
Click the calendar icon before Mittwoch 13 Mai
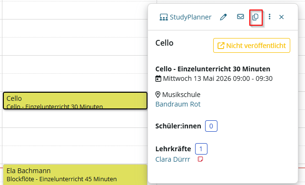(158, 78)
